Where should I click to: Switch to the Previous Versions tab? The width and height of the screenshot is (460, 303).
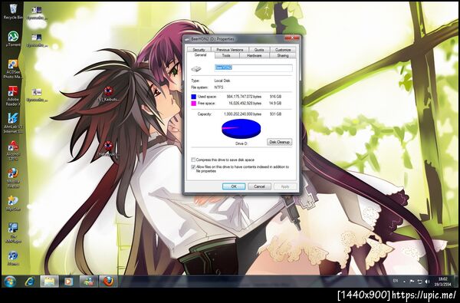tap(230, 50)
